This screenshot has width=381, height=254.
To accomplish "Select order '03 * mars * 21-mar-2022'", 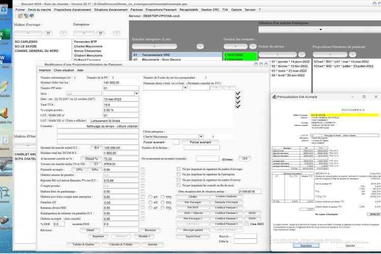I will (x=289, y=71).
